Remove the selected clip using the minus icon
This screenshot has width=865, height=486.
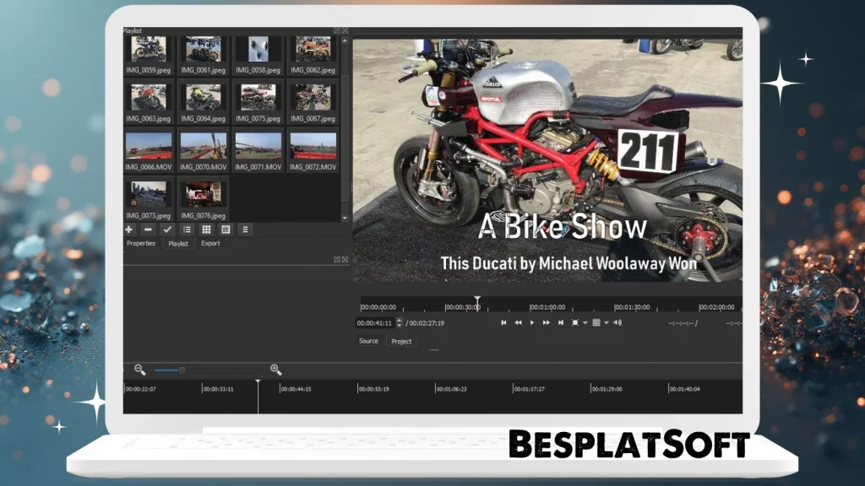(148, 229)
